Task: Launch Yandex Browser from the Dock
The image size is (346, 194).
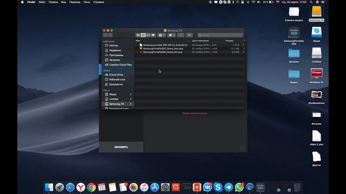Action: (81, 187)
